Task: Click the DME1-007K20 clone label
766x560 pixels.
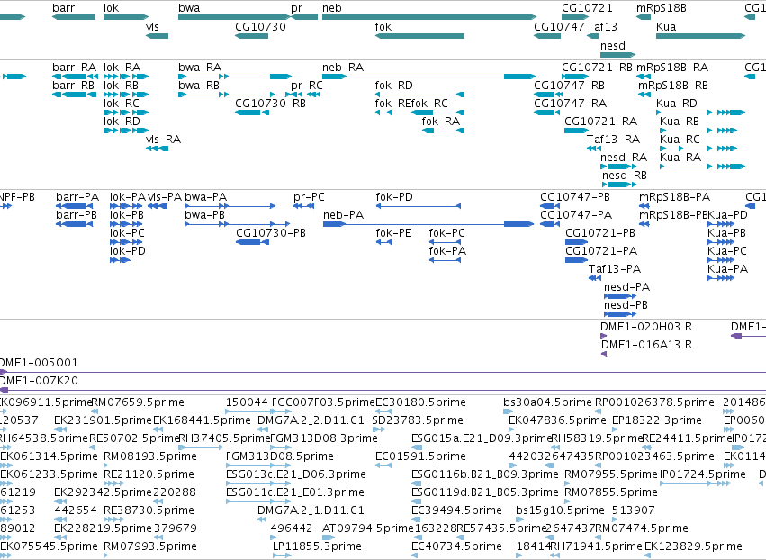Action: [38, 381]
